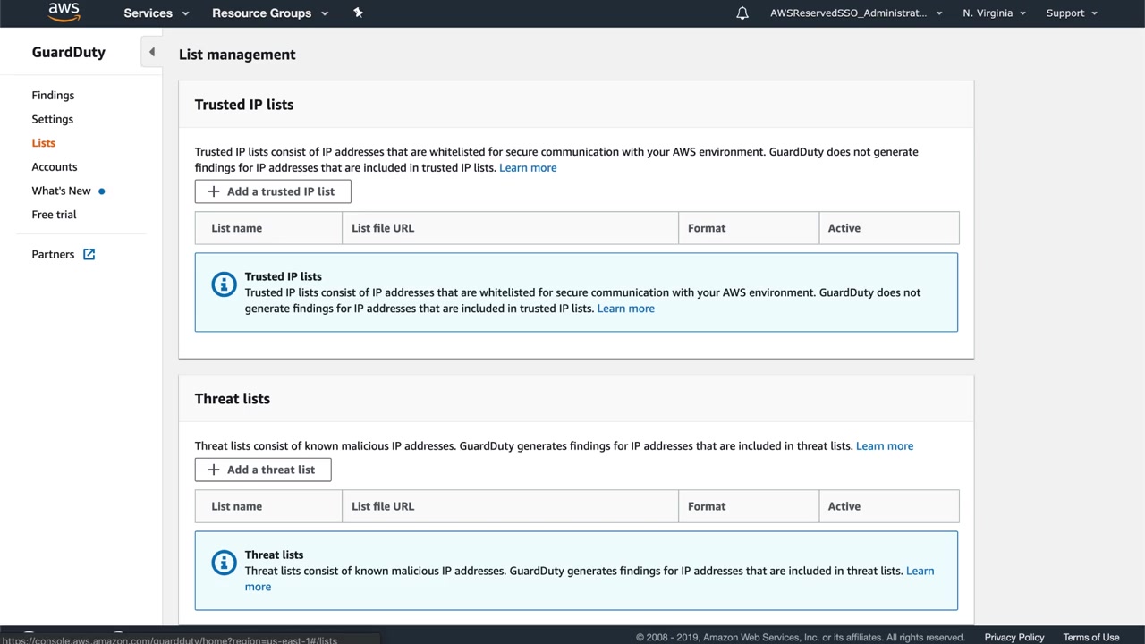Expand the Services dropdown menu
1145x644 pixels.
coord(157,13)
